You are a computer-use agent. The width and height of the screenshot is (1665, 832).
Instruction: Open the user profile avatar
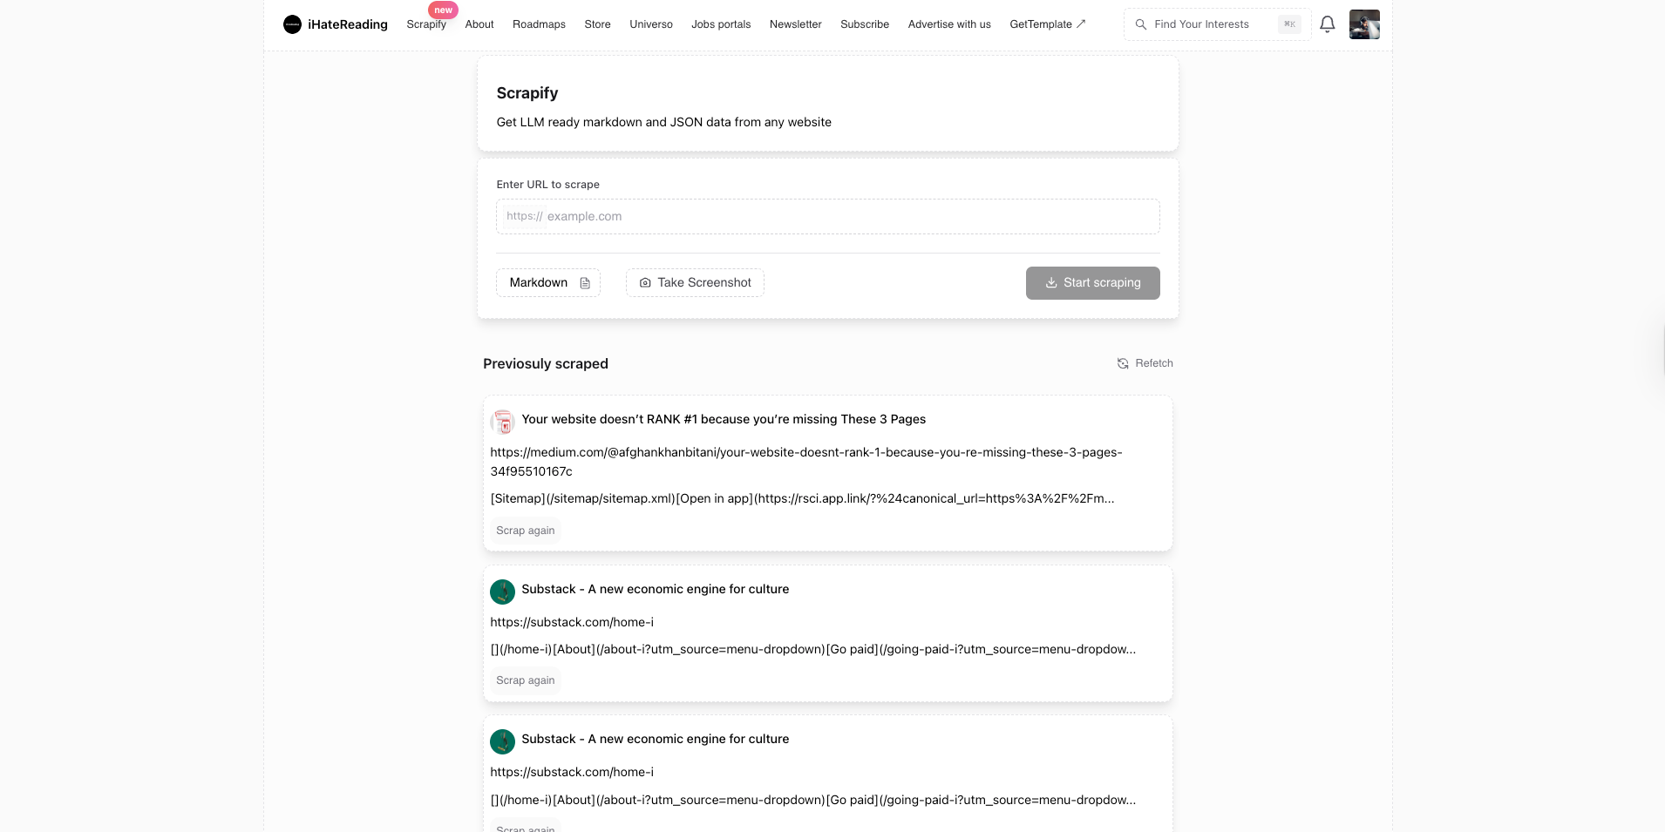click(1364, 24)
